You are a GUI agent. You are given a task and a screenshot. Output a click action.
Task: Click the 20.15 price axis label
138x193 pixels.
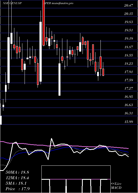tap(129, 14)
